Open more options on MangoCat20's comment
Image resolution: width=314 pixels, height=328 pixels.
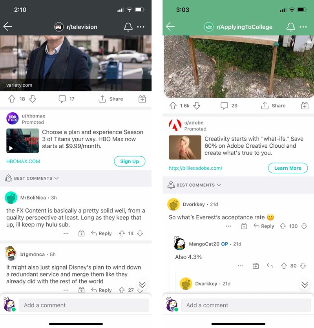coord(240,266)
